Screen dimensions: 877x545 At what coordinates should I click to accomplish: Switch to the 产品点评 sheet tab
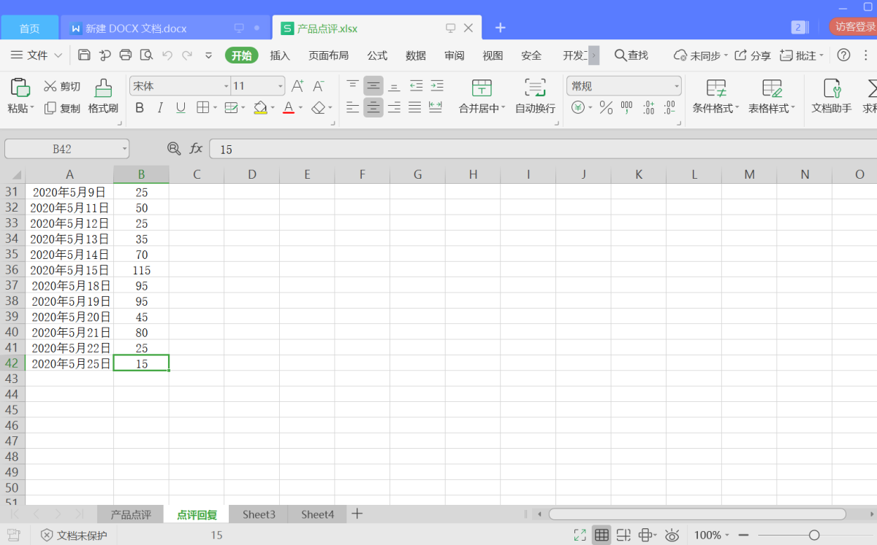tap(131, 514)
